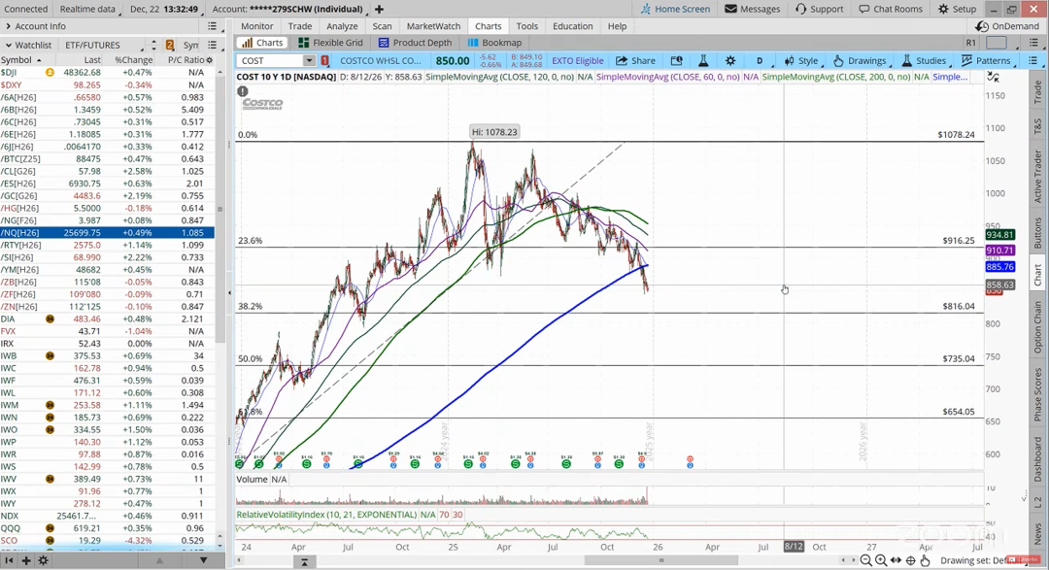Change the D timeframe aggregation
The image size is (1049, 570).
point(761,60)
